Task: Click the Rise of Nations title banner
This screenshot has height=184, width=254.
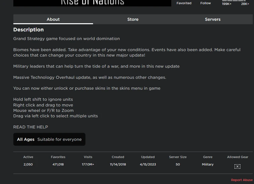Action: pyautogui.click(x=92, y=3)
